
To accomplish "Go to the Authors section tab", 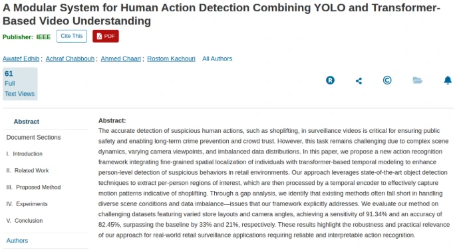I will [17, 240].
